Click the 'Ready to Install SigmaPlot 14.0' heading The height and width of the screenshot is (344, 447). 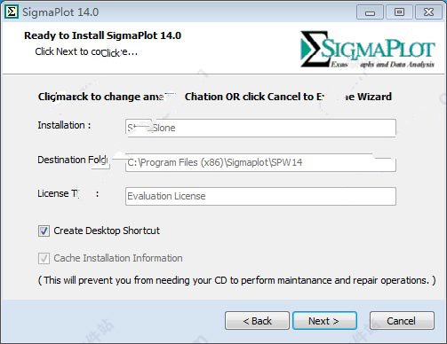(x=102, y=35)
